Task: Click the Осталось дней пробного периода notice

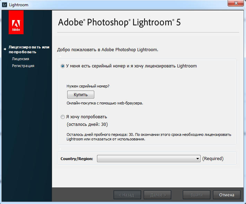Action: (x=149, y=137)
